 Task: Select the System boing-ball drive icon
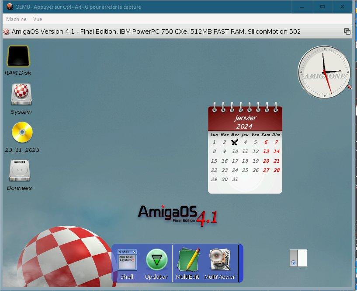[21, 95]
